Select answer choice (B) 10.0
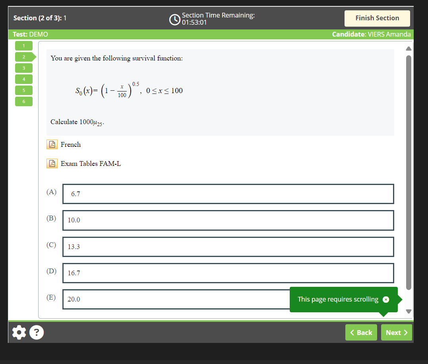 click(x=228, y=220)
